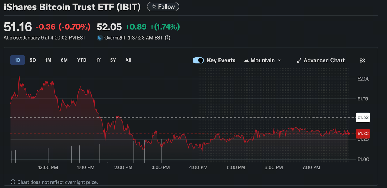Viewport: 387px width, 188px height.
Task: Click the 7:00 PM axis label
Action: [311, 167]
